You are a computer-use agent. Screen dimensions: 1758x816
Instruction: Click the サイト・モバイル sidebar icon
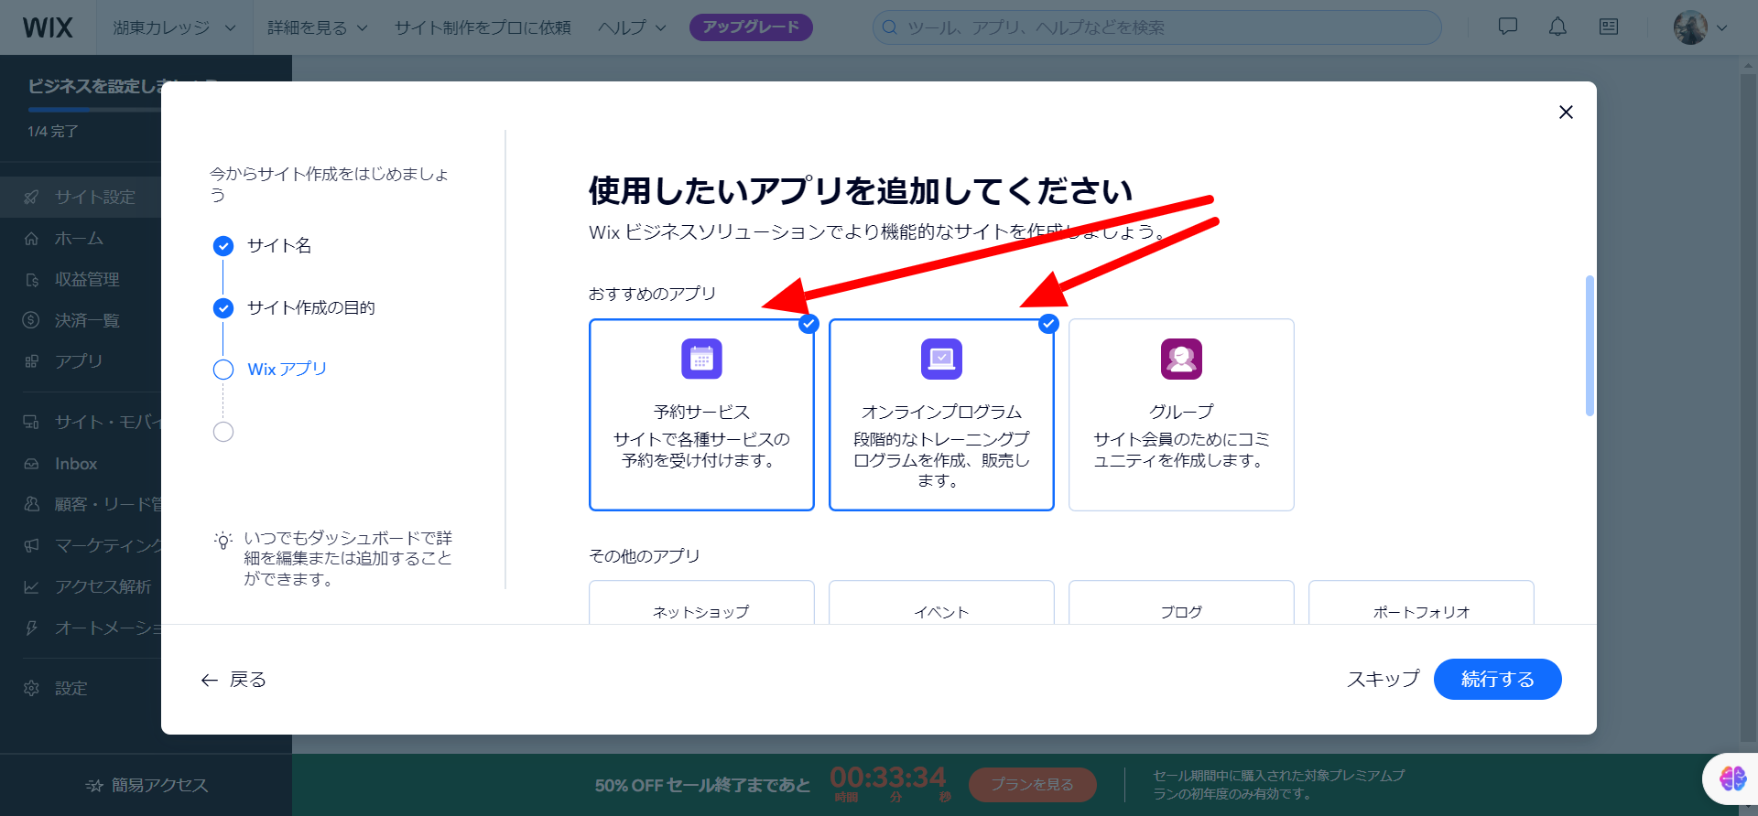tap(32, 422)
